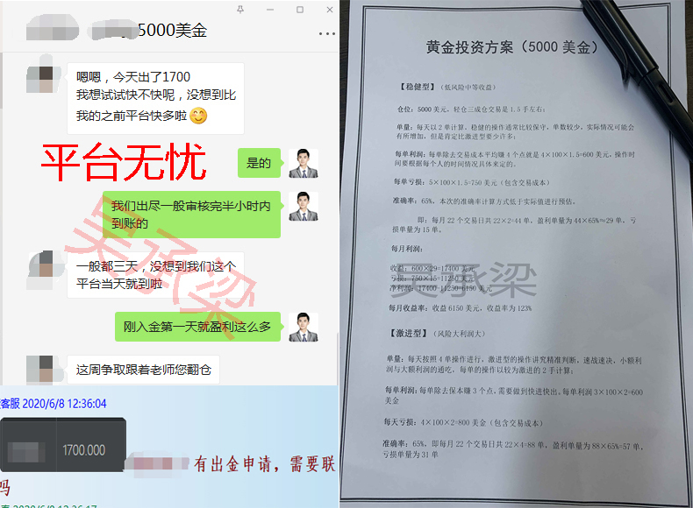
Task: Click the avatar beside '我们出尽一般审核' message
Action: click(x=304, y=206)
